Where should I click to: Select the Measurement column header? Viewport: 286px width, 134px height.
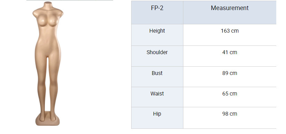click(x=230, y=12)
